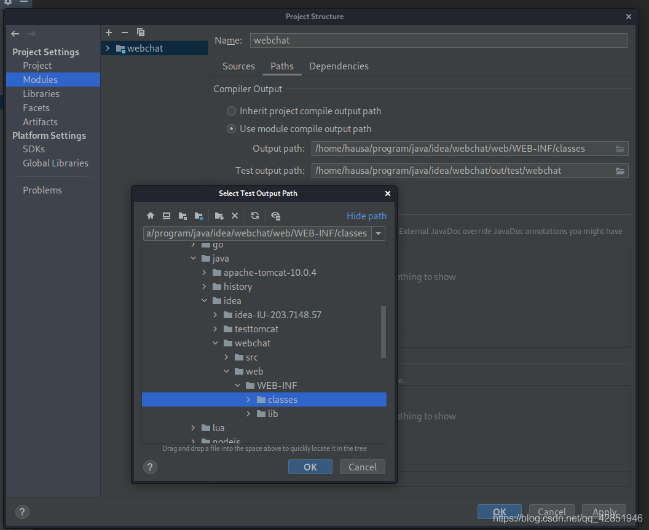The image size is (649, 530).
Task: Refresh the file chooser tree
Action: point(255,216)
